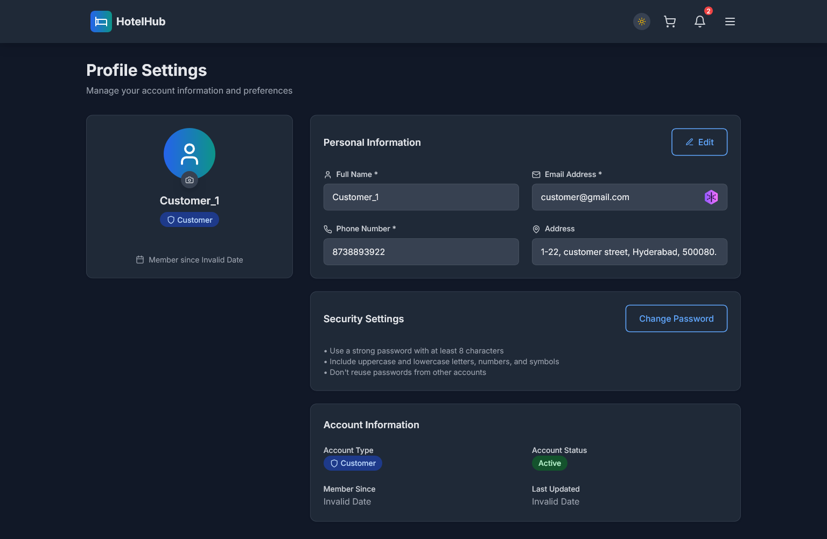Open the shopping cart
The width and height of the screenshot is (827, 539).
(x=670, y=22)
